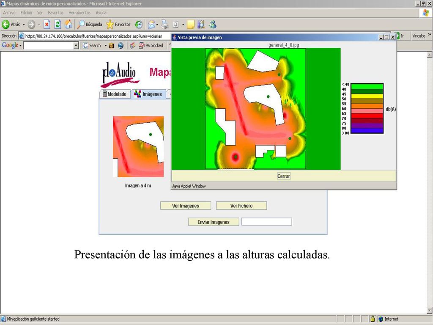Viewport: 433px width, 325px height.
Task: Click the general_4_0.jpg file name label
Action: (x=284, y=45)
